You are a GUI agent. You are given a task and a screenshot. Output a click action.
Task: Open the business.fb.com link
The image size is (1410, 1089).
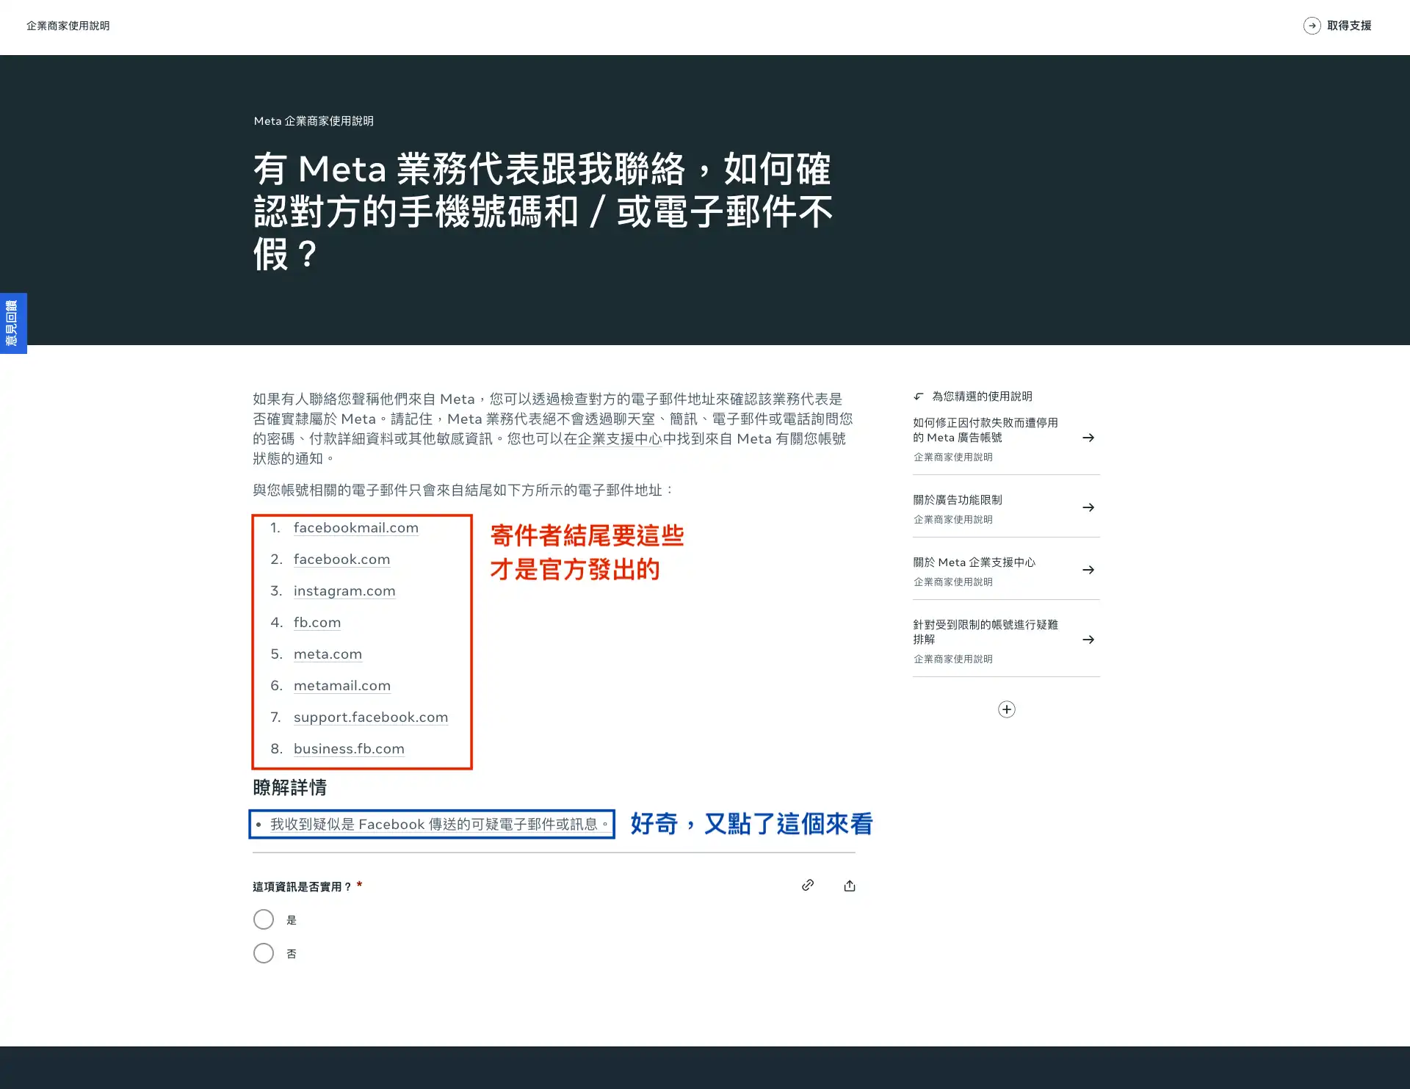point(349,749)
